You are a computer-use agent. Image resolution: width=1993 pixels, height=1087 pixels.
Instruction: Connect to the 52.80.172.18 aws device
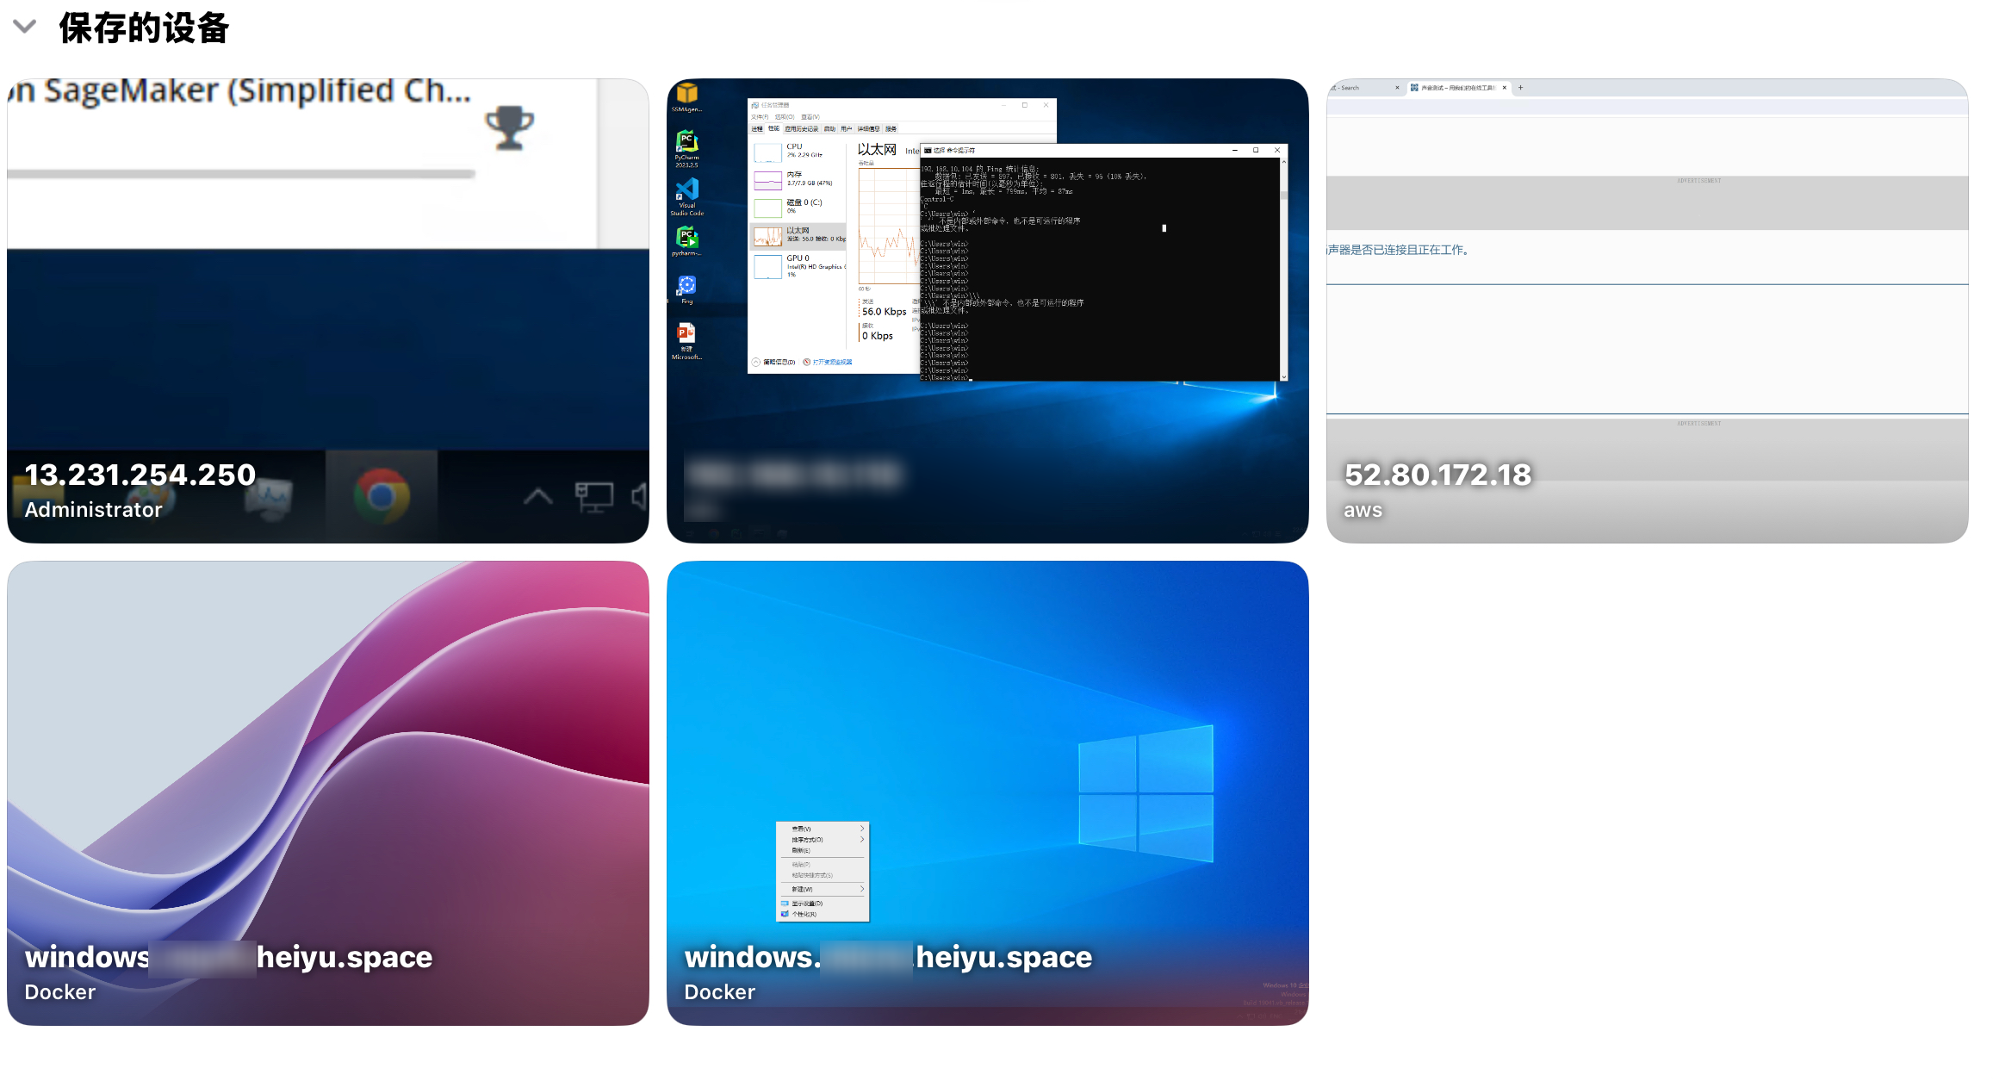1646,345
